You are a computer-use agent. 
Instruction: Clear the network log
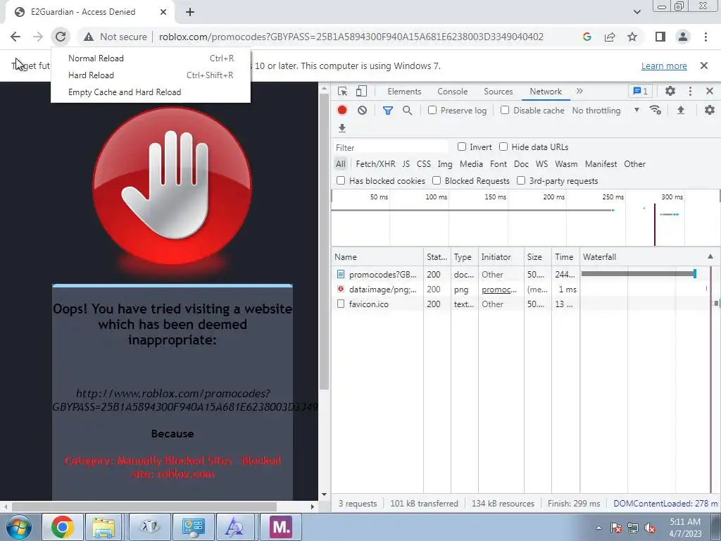pyautogui.click(x=363, y=110)
